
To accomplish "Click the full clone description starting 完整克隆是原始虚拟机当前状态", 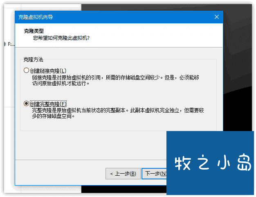I will [118, 113].
